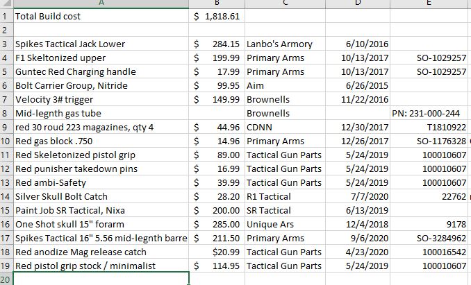
Task: Select the Velocity 3# trigger cell
Action: coord(101,99)
